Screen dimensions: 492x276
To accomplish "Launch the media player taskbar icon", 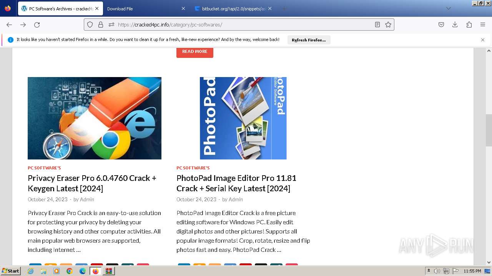I will [57, 271].
